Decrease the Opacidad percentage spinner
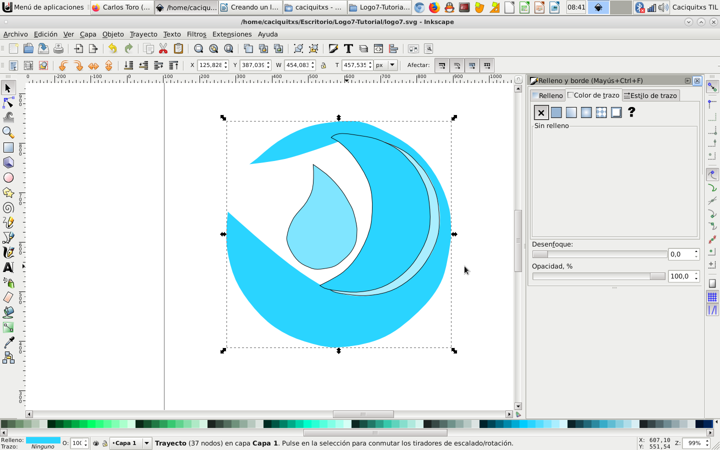The height and width of the screenshot is (450, 720). click(696, 278)
